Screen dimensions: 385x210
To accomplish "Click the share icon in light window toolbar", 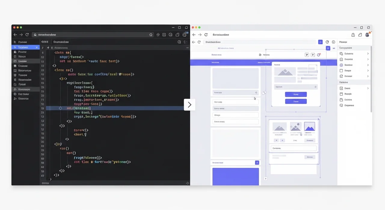I will [x=353, y=35].
